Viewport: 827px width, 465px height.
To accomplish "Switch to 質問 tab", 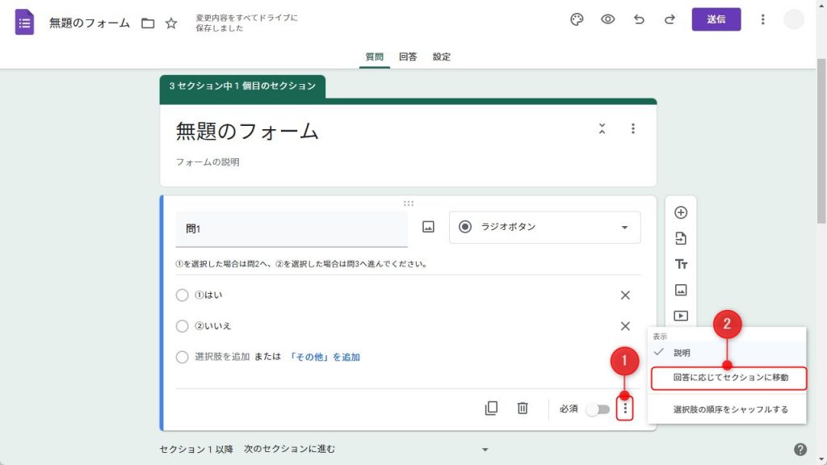I will pos(375,57).
